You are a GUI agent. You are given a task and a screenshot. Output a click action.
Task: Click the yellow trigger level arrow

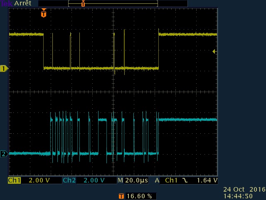point(214,51)
